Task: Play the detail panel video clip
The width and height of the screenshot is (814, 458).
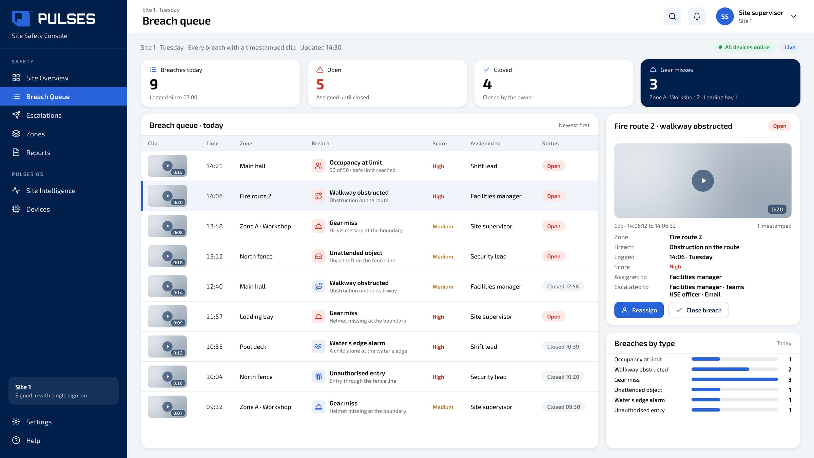Action: click(703, 180)
